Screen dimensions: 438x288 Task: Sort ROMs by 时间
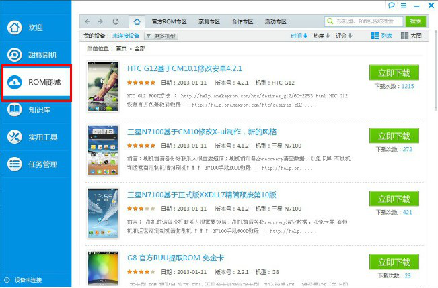coord(299,36)
